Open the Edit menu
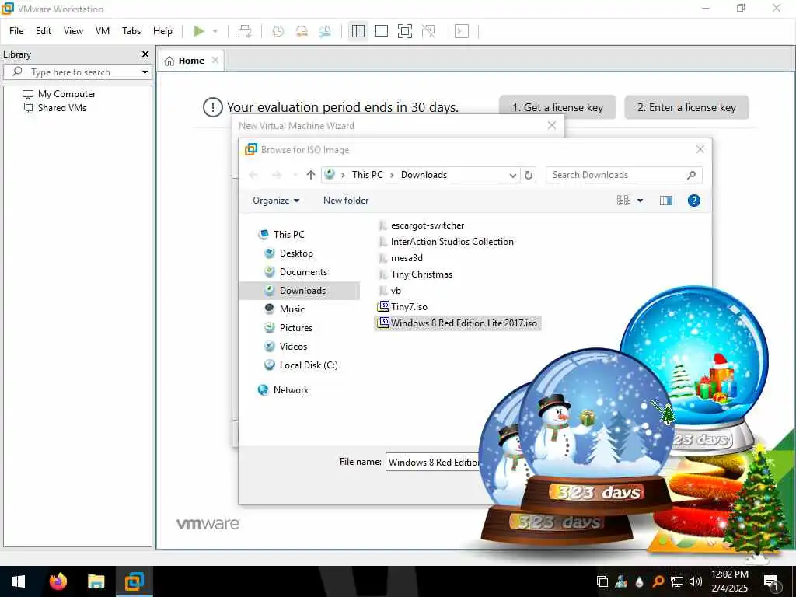Image resolution: width=796 pixels, height=597 pixels. click(x=44, y=31)
